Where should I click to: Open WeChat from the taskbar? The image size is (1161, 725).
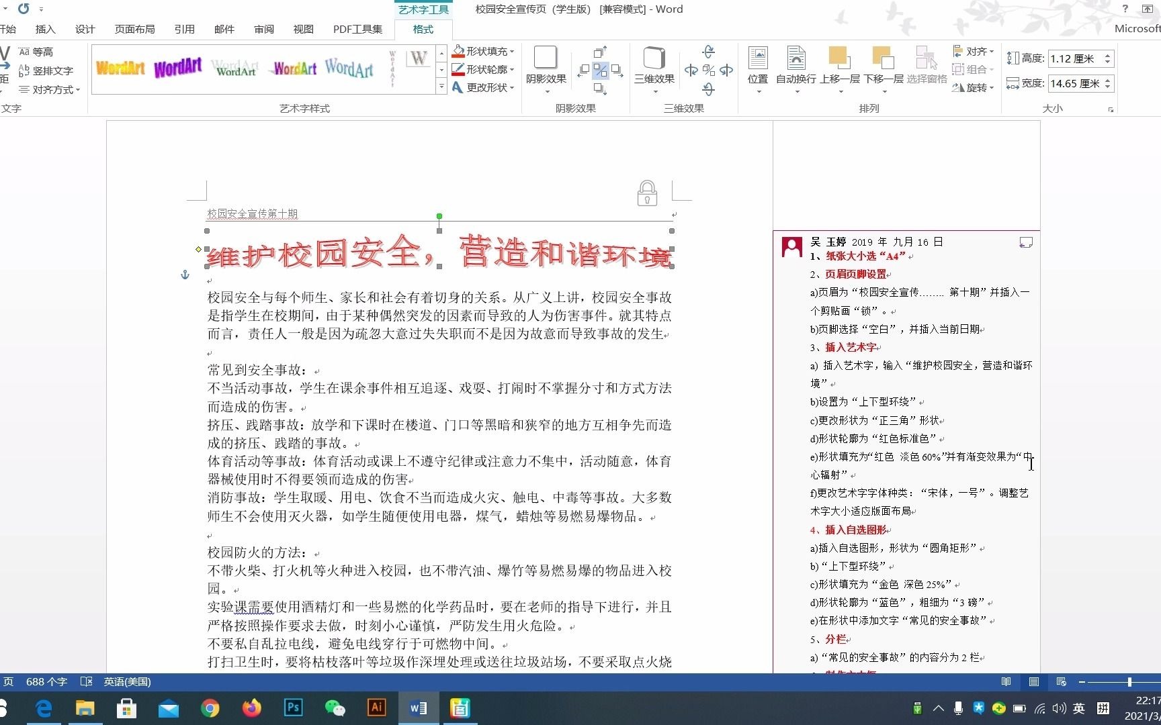[x=335, y=708]
